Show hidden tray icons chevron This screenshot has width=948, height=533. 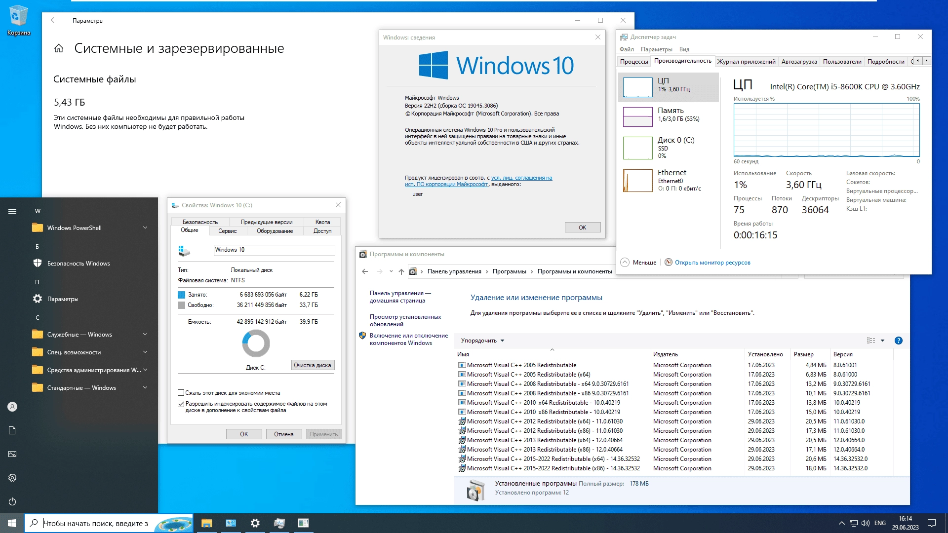[x=841, y=523]
